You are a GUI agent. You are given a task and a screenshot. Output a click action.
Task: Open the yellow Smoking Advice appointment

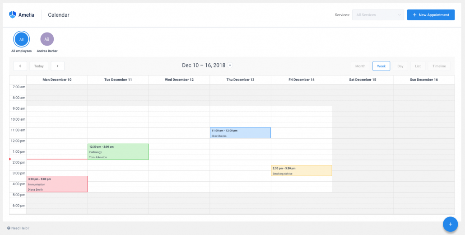click(301, 171)
